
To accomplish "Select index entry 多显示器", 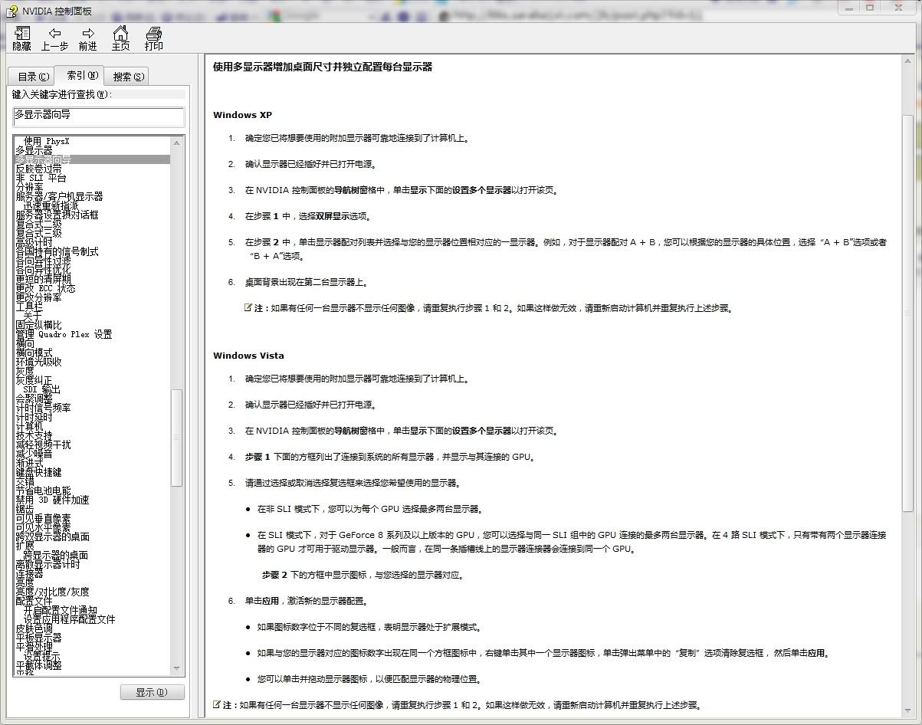I will [34, 151].
